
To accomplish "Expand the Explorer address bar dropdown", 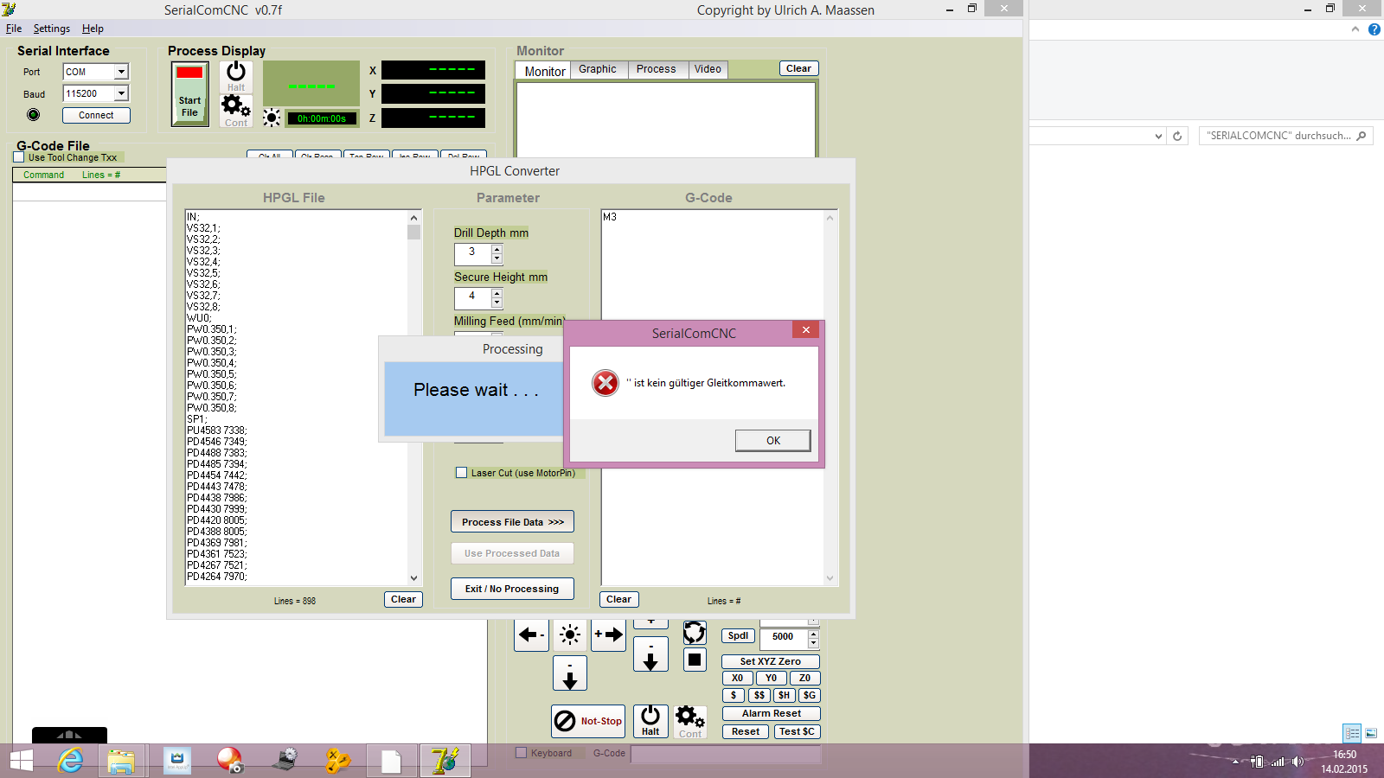I will [1158, 136].
